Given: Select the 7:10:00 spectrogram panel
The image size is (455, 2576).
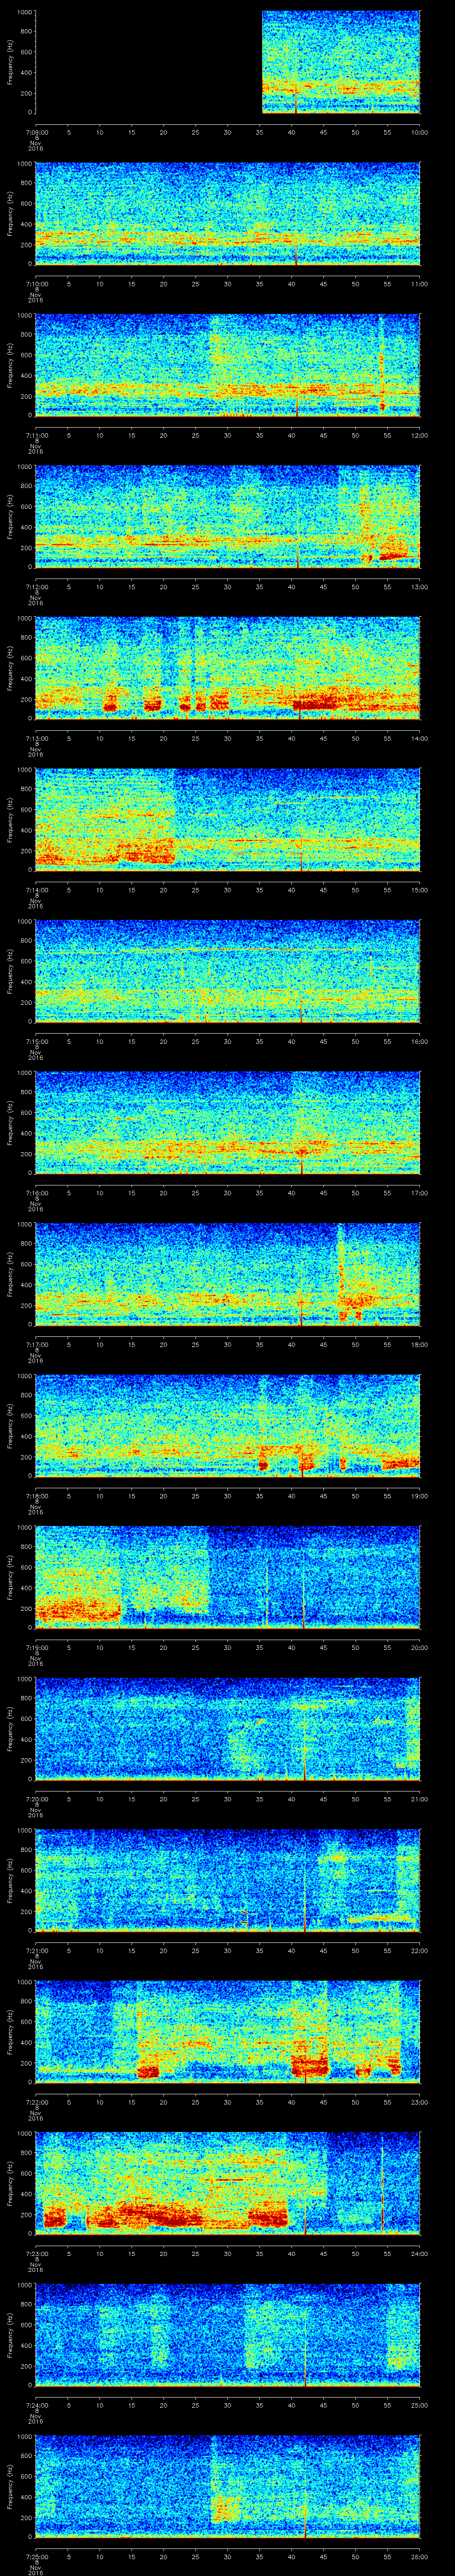Looking at the screenshot, I should [x=227, y=213].
